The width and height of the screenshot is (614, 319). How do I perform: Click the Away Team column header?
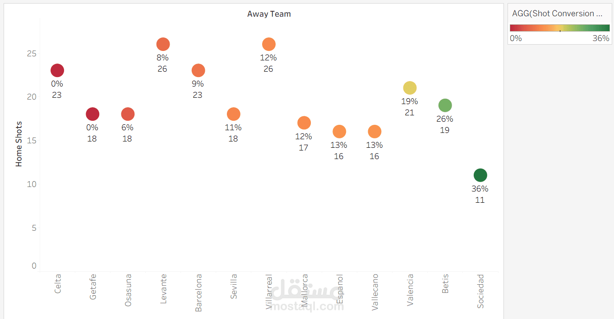pos(269,14)
